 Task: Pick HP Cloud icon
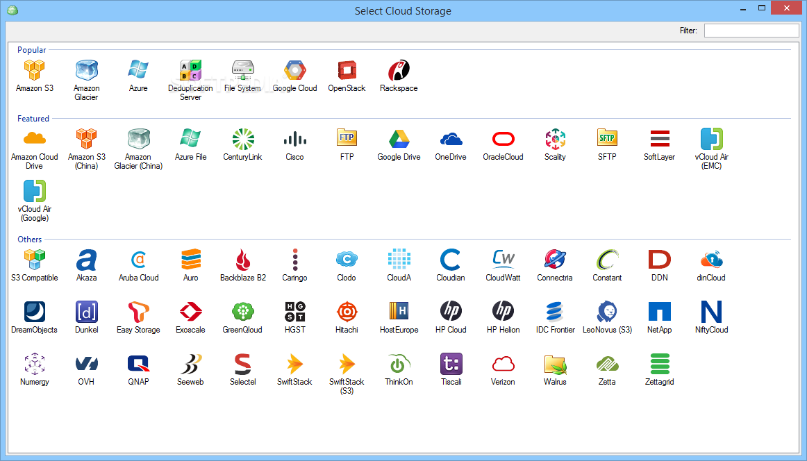[451, 311]
